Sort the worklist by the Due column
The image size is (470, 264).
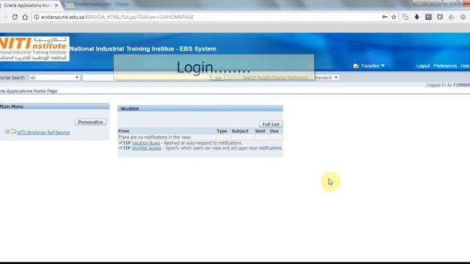(x=275, y=131)
